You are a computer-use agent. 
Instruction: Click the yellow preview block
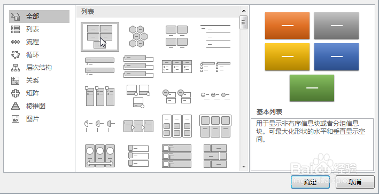click(287, 56)
